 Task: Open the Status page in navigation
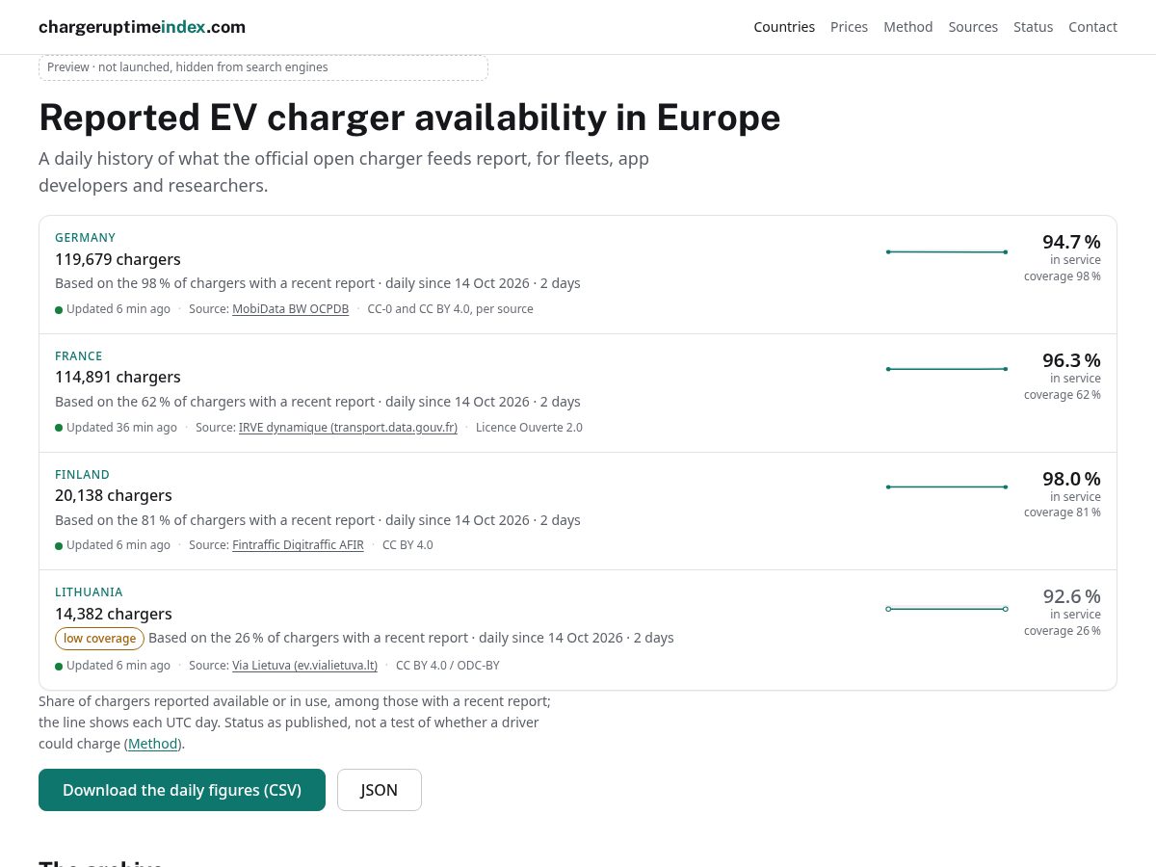point(1033,27)
